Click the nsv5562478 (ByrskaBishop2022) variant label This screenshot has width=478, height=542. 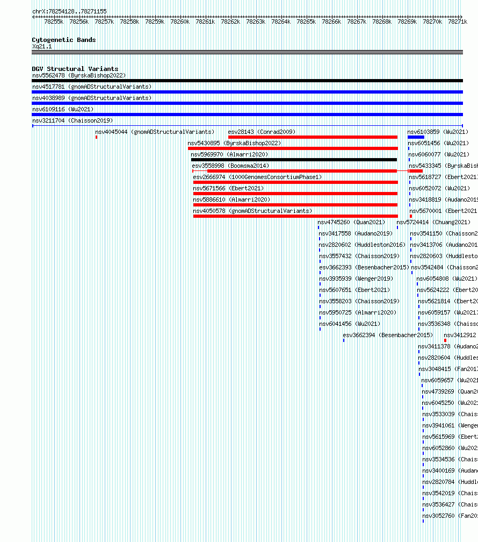(x=79, y=75)
